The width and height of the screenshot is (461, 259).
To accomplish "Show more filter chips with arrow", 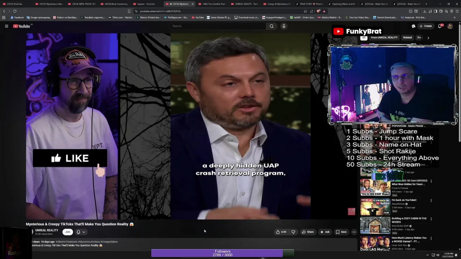I will 428,37.
